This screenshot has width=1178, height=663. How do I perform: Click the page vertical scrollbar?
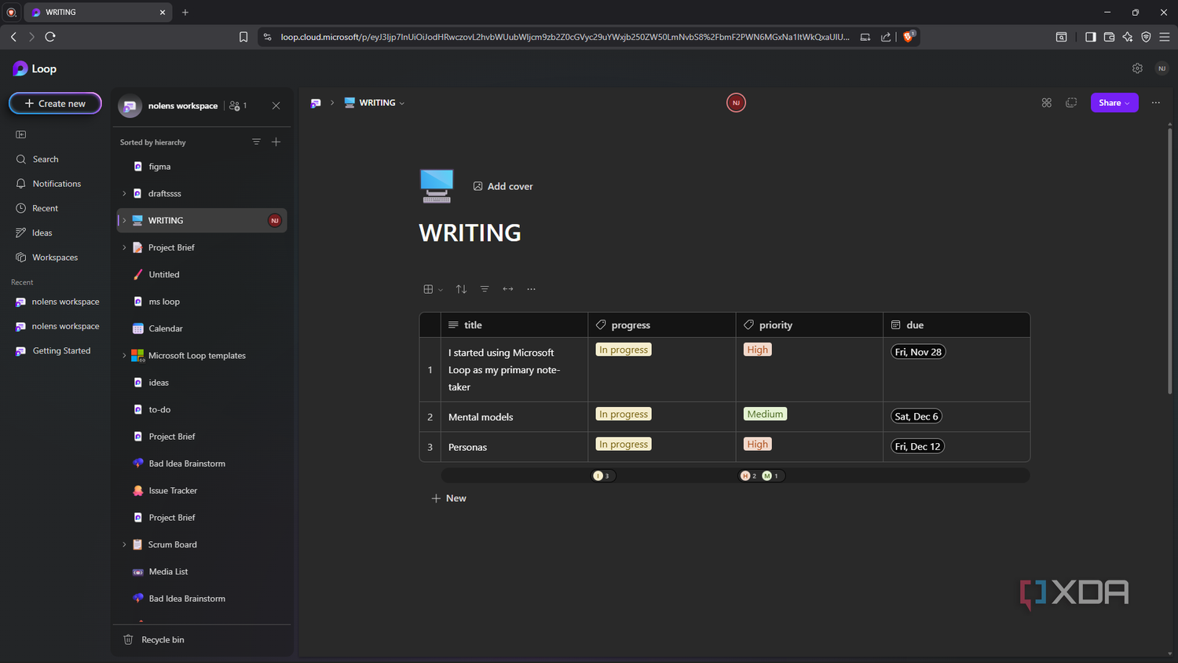point(1170,259)
